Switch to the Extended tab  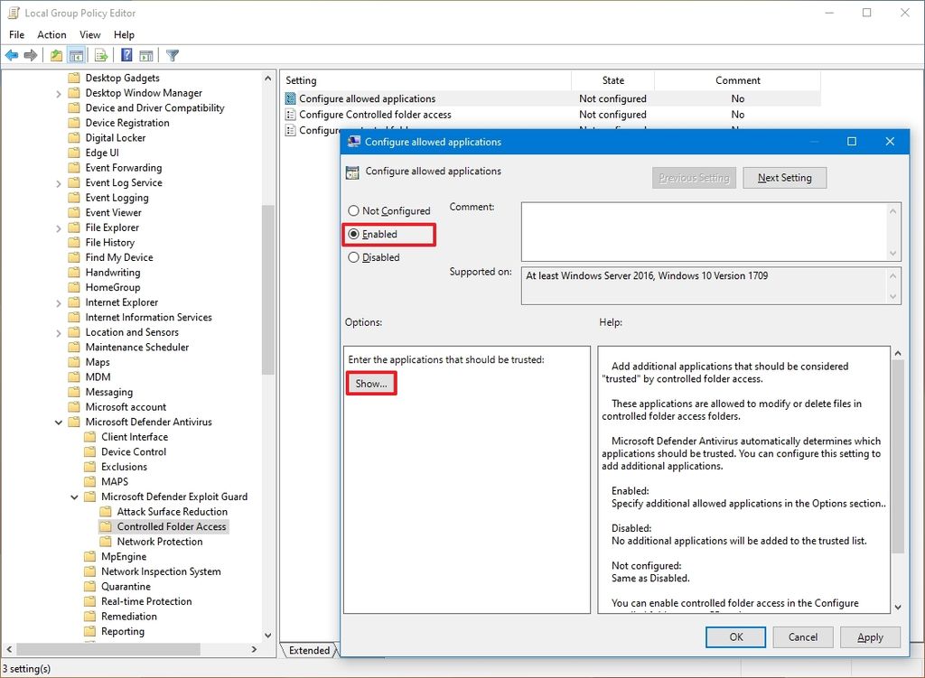tap(309, 650)
